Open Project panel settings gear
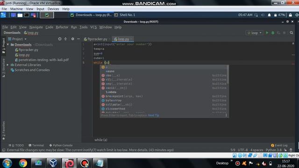 [x=73, y=39]
